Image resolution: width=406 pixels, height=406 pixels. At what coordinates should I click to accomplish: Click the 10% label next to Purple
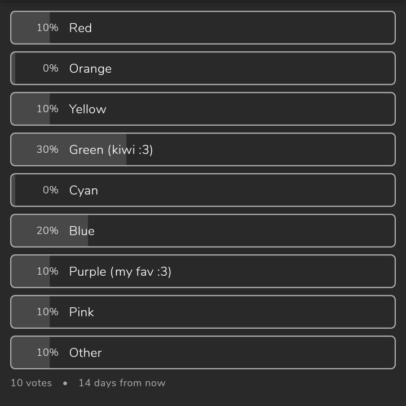pyautogui.click(x=47, y=271)
